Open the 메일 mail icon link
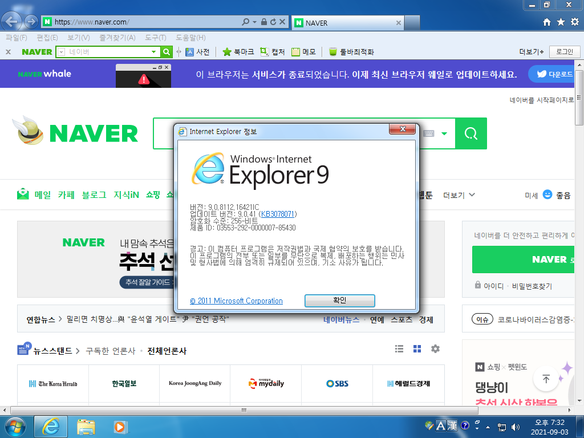This screenshot has width=584, height=438. point(23,194)
